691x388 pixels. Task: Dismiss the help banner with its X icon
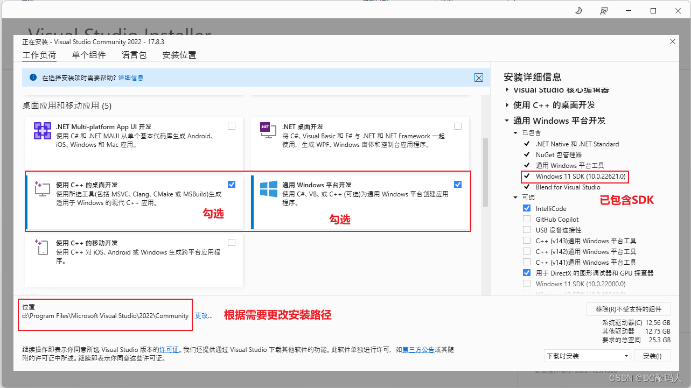point(479,77)
